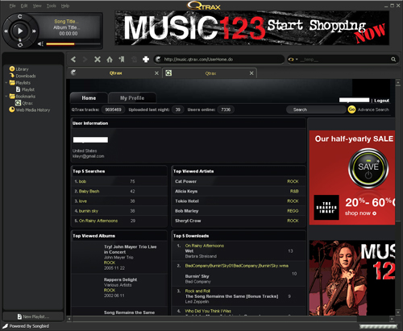Go back with the browser back arrow

pyautogui.click(x=73, y=60)
